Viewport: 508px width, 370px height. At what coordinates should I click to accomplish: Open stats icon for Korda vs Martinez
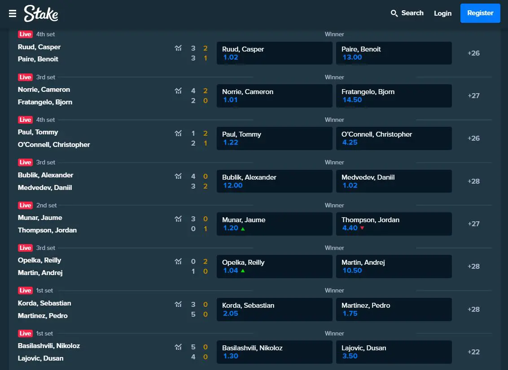click(x=178, y=304)
